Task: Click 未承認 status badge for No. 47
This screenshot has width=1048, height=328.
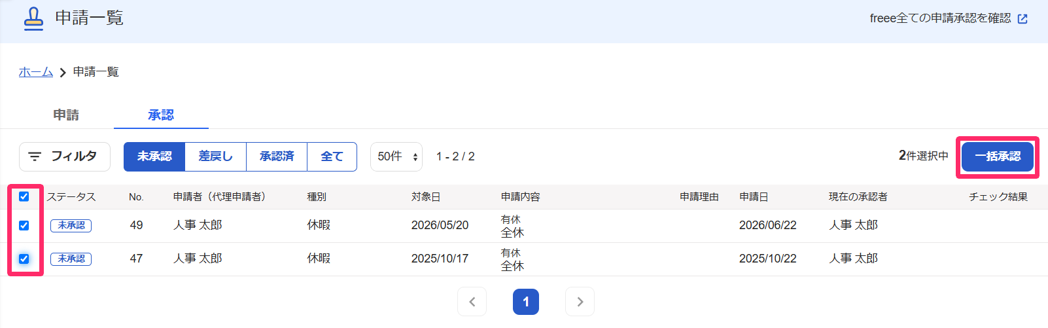Action: coord(71,259)
